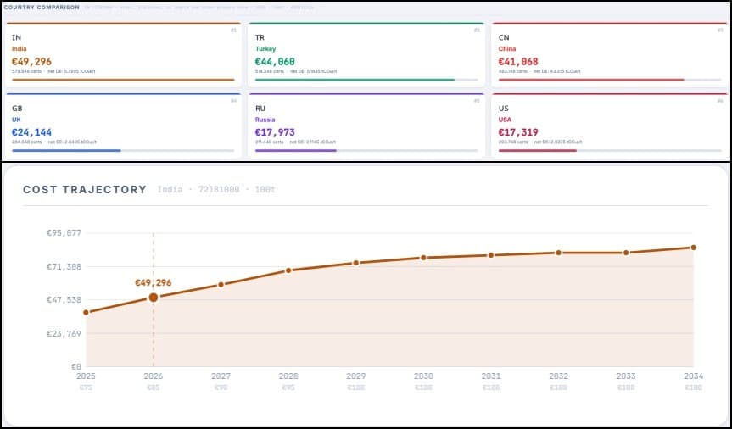Click the 2033 x-axis year label
Screen dimensions: 732x429
[626, 374]
